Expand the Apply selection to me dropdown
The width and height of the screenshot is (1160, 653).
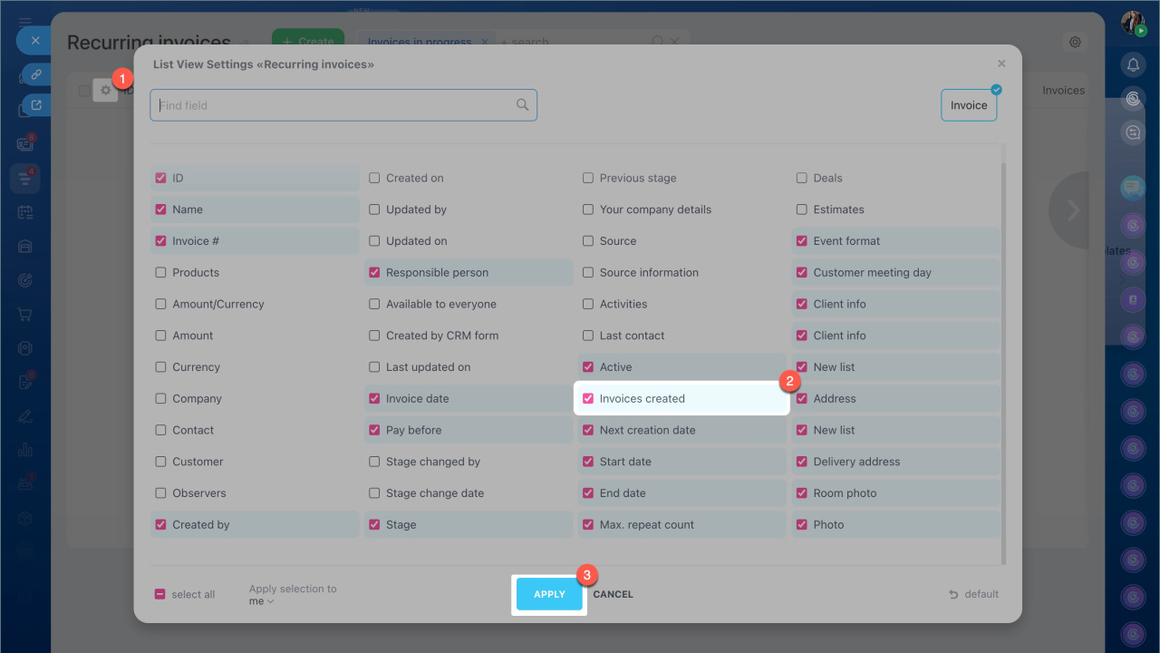coord(262,601)
